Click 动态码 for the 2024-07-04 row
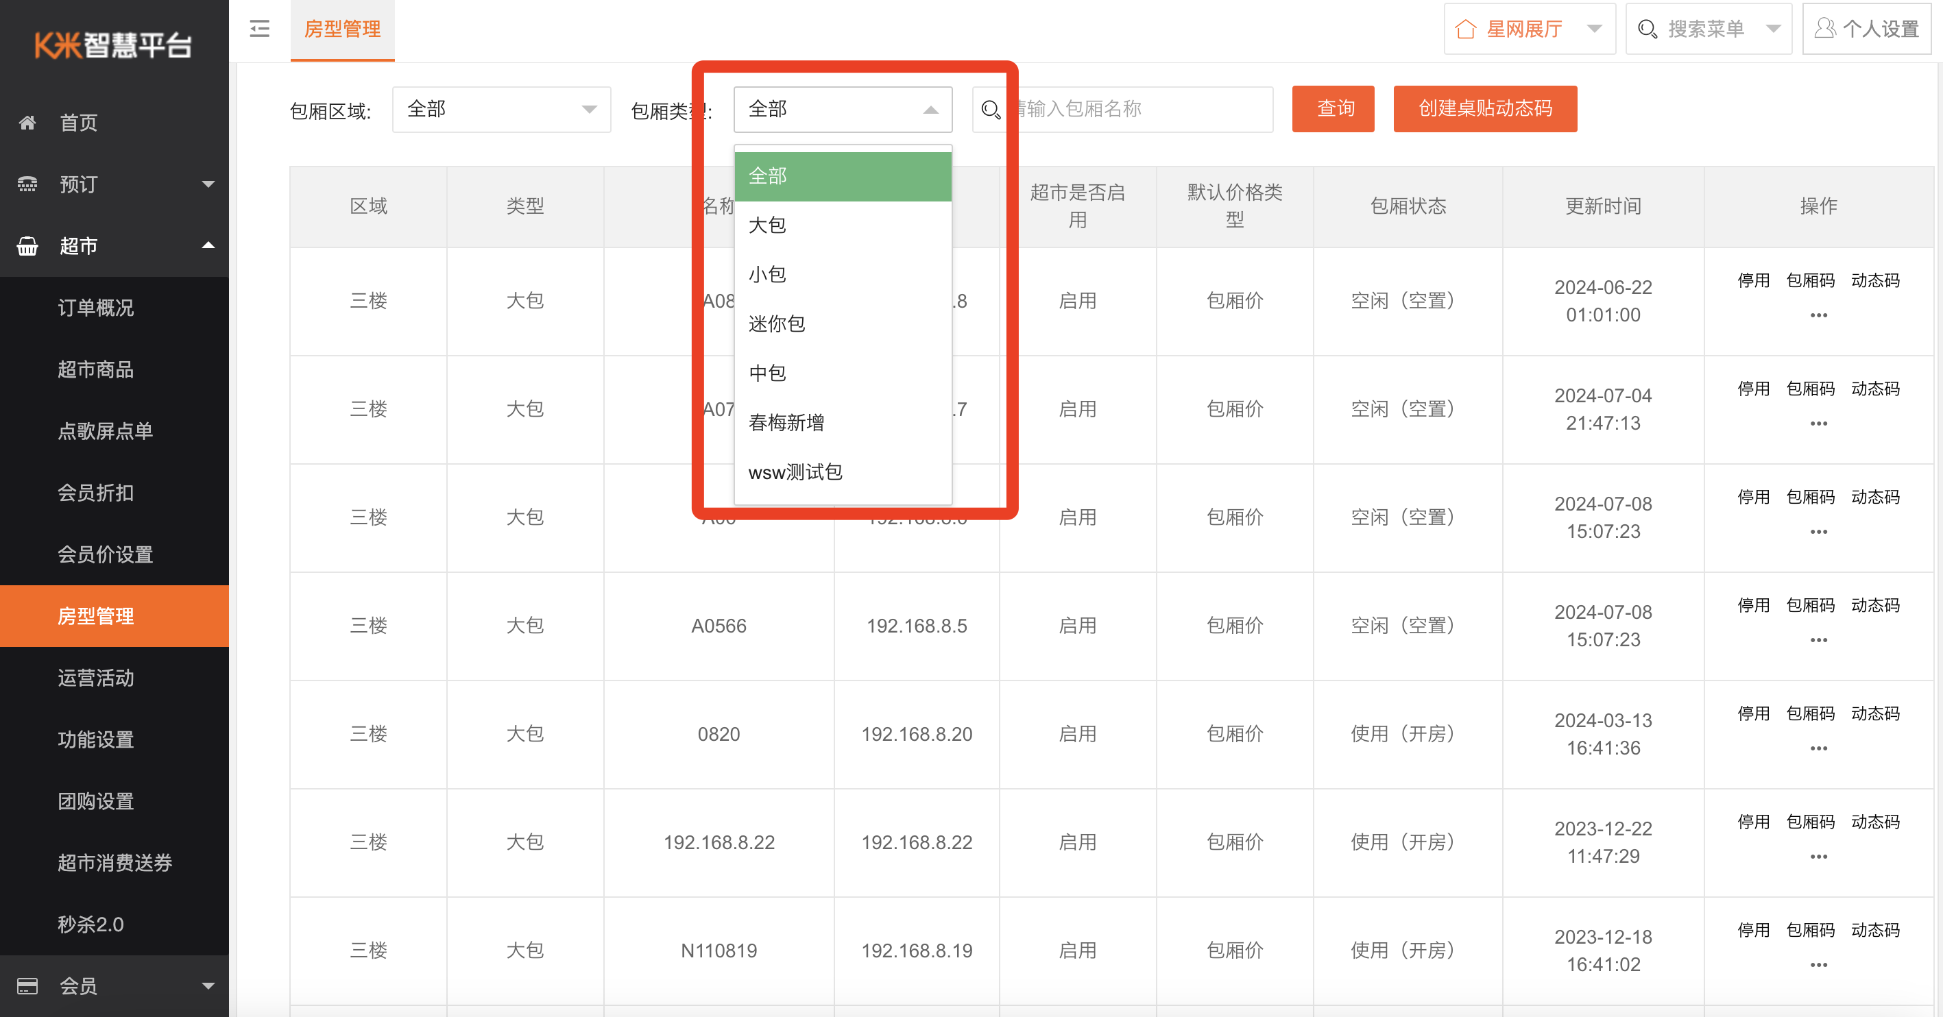This screenshot has width=1943, height=1017. pos(1875,389)
